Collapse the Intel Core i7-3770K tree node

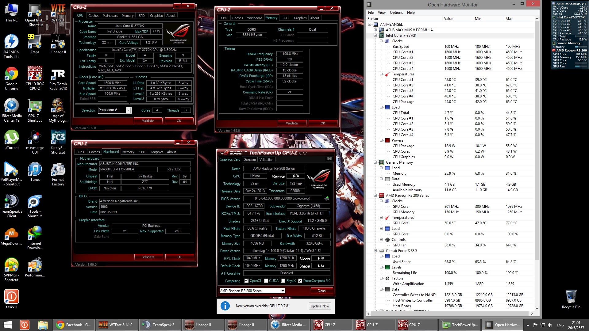point(375,36)
